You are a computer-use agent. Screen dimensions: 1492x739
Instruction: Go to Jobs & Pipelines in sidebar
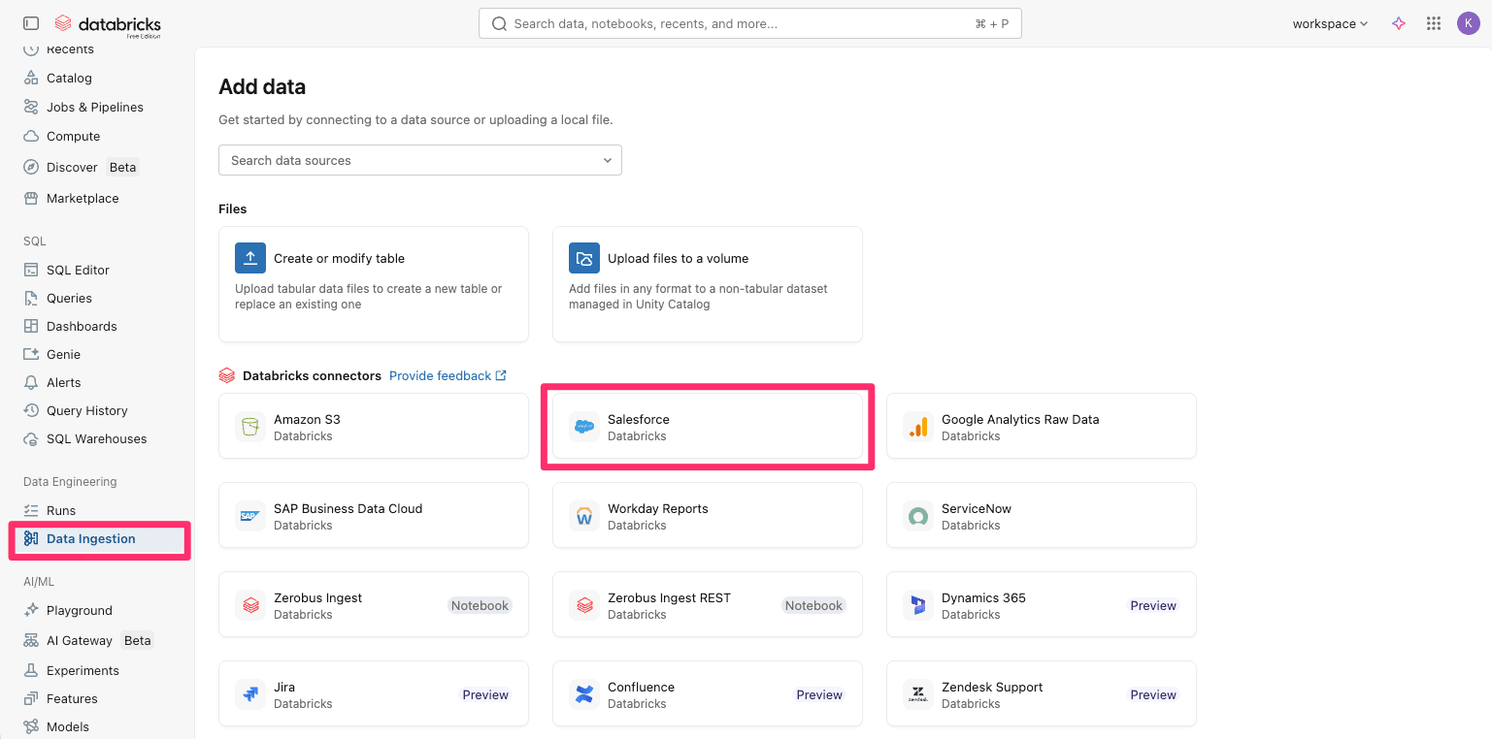(x=94, y=107)
